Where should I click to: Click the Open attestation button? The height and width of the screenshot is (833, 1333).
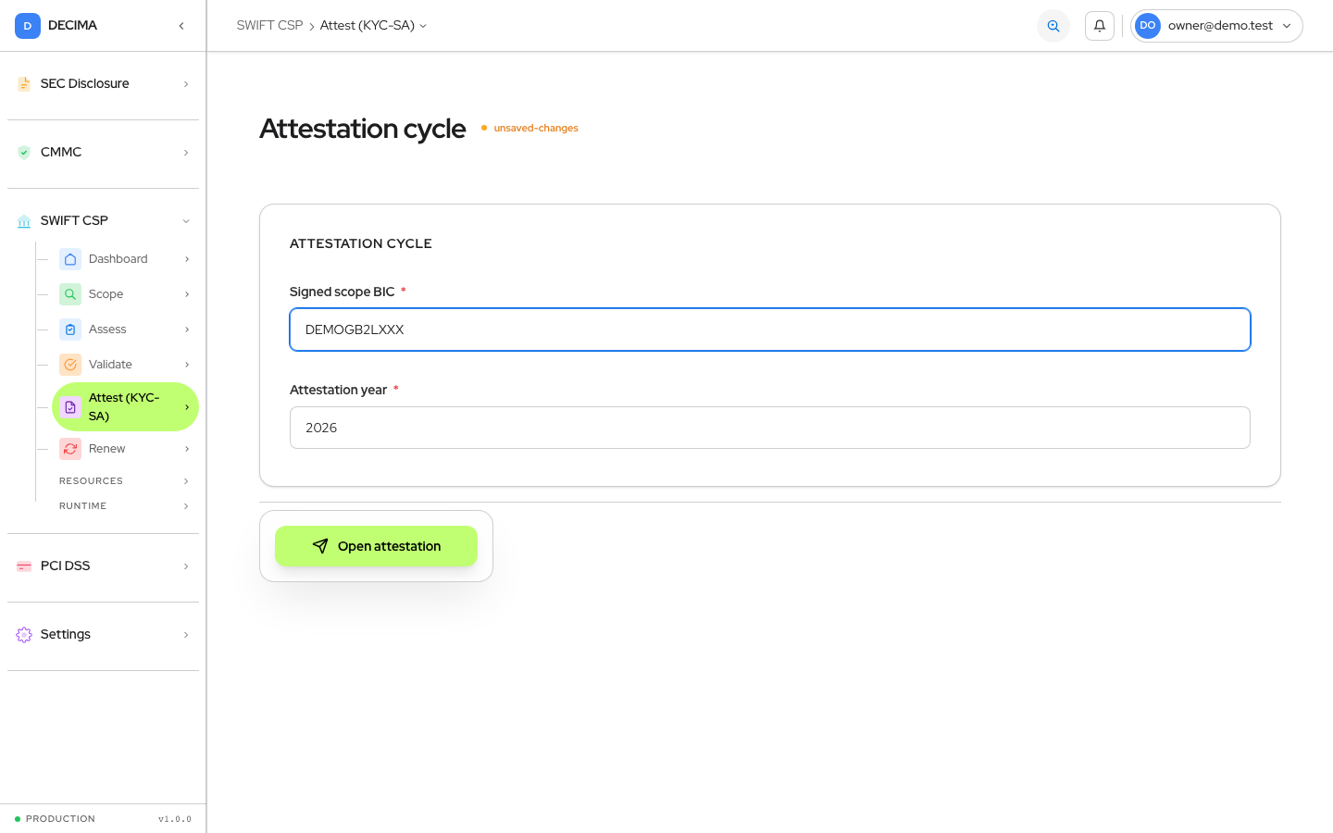point(376,546)
